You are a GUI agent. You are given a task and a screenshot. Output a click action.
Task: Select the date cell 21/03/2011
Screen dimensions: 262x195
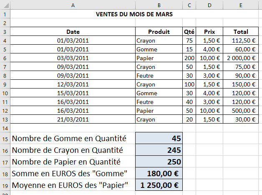(x=73, y=119)
